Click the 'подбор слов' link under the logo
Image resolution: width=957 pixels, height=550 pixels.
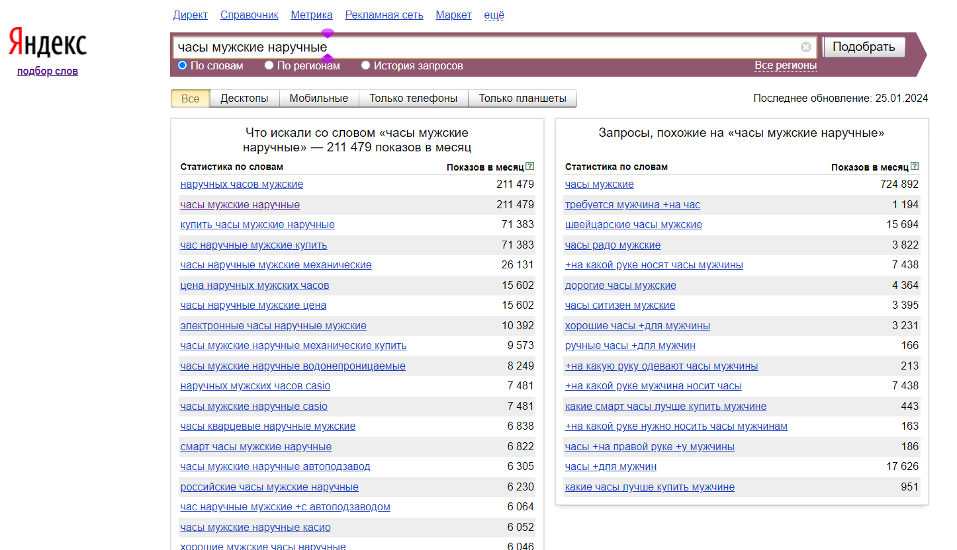tap(48, 71)
